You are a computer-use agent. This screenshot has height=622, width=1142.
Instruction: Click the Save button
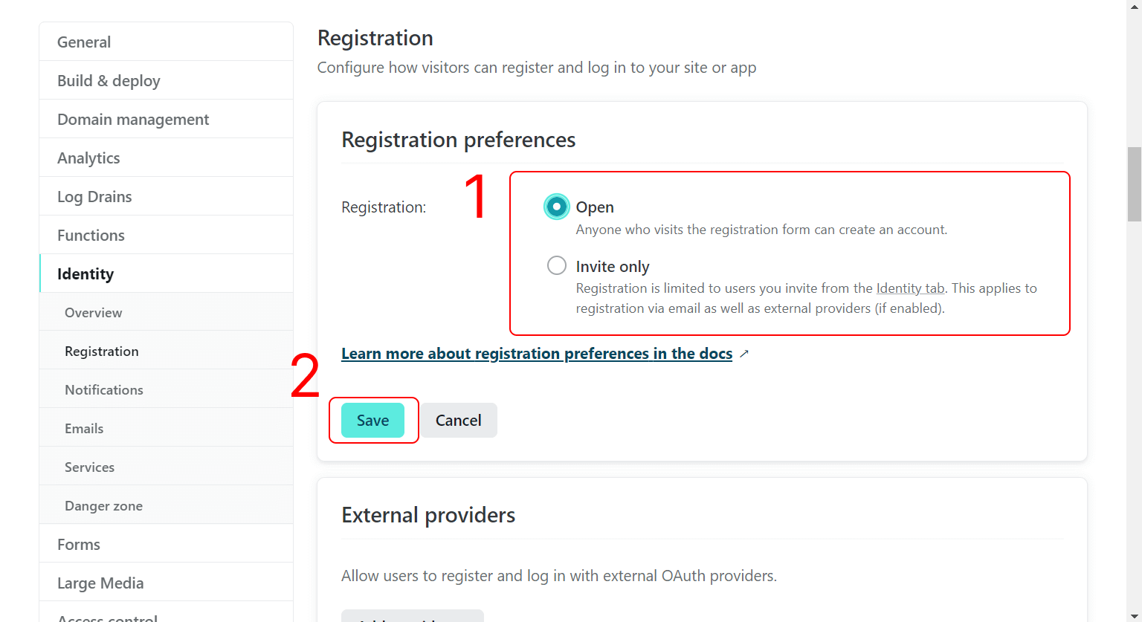pos(372,421)
